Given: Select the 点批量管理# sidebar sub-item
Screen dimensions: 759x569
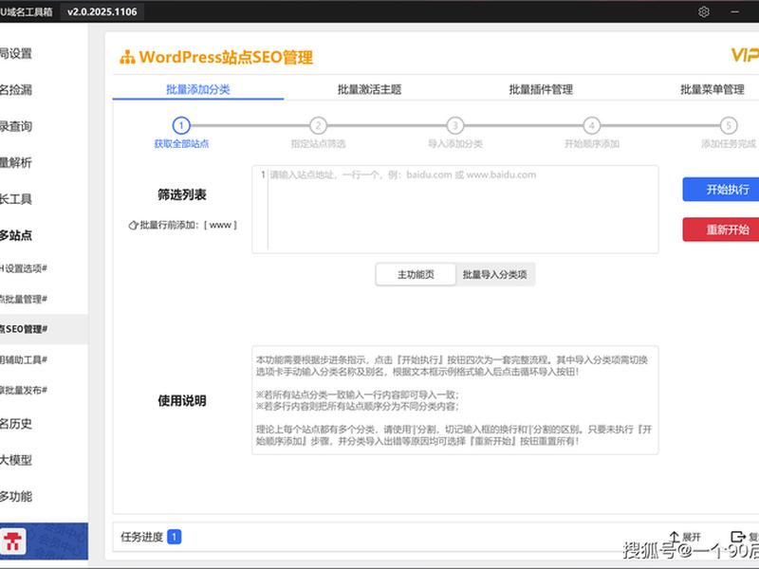Looking at the screenshot, I should coord(23,299).
